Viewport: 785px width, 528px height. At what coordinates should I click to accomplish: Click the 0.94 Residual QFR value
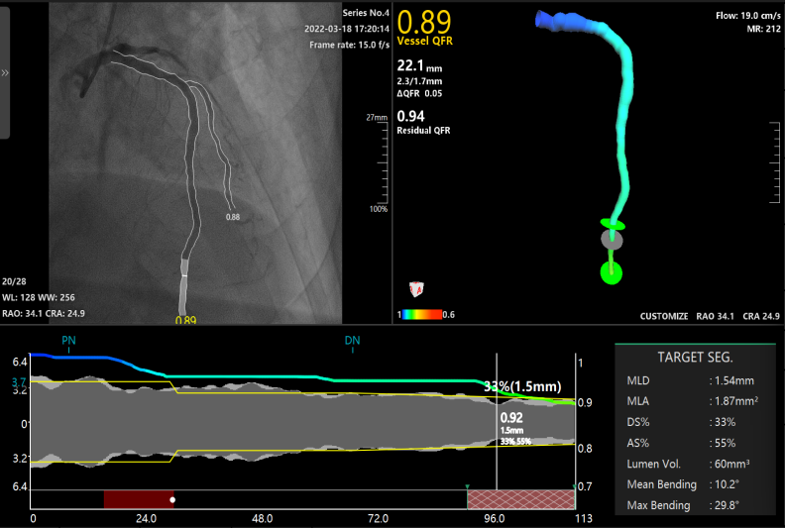tap(410, 116)
